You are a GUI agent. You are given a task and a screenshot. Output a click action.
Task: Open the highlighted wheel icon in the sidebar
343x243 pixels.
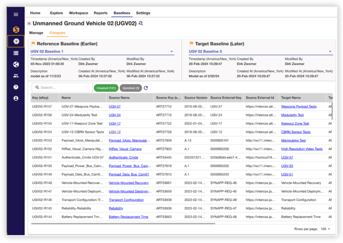[16, 41]
